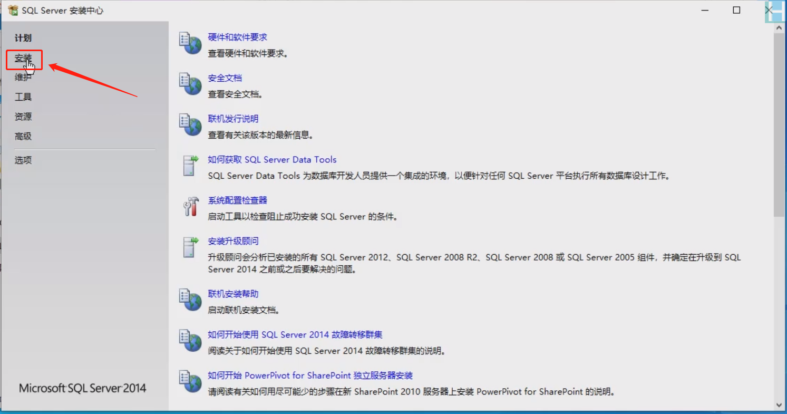Launch 系统配置检查器
The height and width of the screenshot is (414, 787).
pyautogui.click(x=238, y=200)
